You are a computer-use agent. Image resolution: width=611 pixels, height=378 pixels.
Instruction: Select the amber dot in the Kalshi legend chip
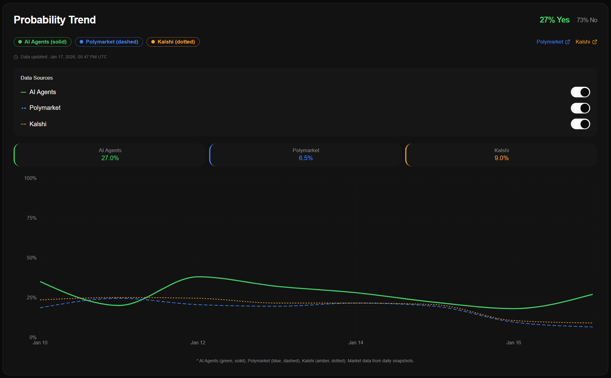click(153, 42)
